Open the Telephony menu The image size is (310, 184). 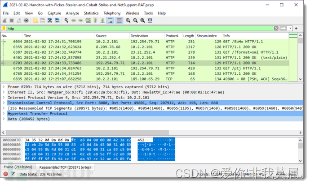pos(112,13)
